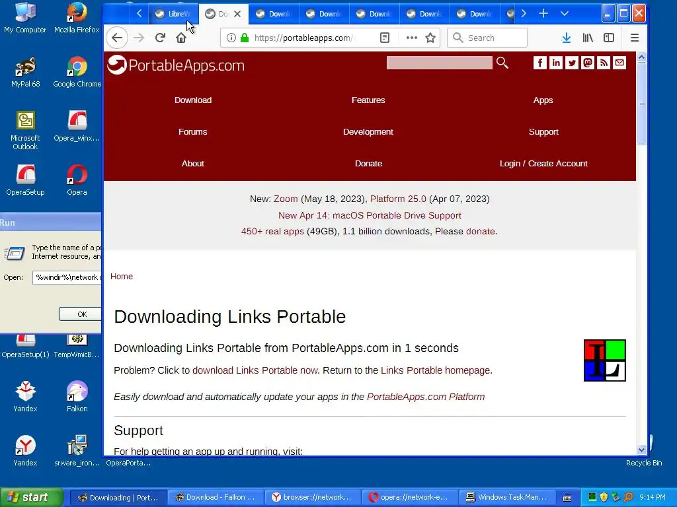Select the Falkon desktop icon

pos(77,397)
